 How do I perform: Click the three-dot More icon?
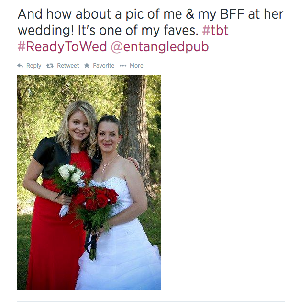click(x=123, y=66)
